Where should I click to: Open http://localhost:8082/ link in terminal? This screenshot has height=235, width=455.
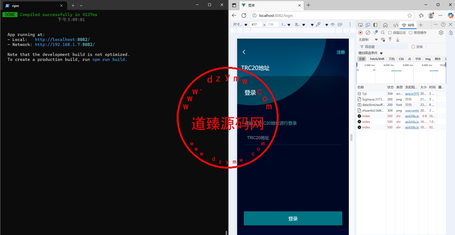point(62,39)
